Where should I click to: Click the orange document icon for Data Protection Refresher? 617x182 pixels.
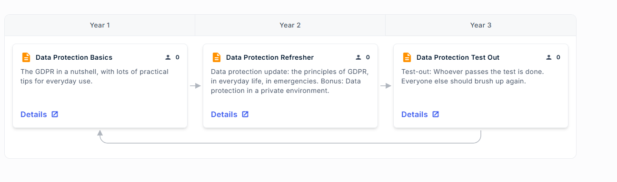(x=217, y=57)
